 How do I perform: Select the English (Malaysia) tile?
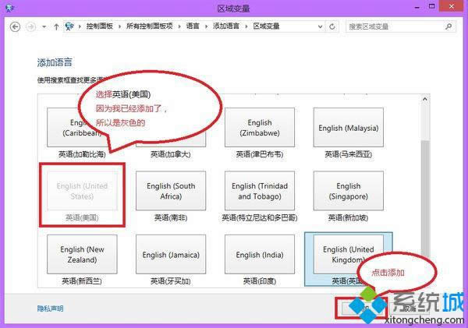pos(349,128)
